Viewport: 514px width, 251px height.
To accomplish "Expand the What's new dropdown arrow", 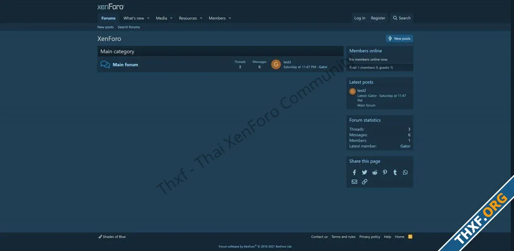I will [148, 18].
